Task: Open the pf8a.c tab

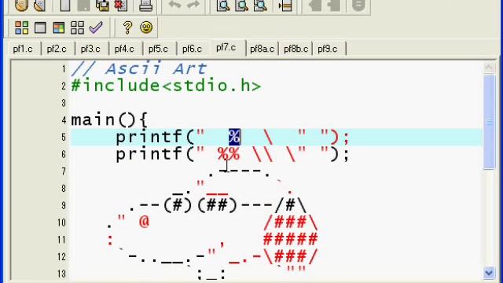Action: coord(262,49)
